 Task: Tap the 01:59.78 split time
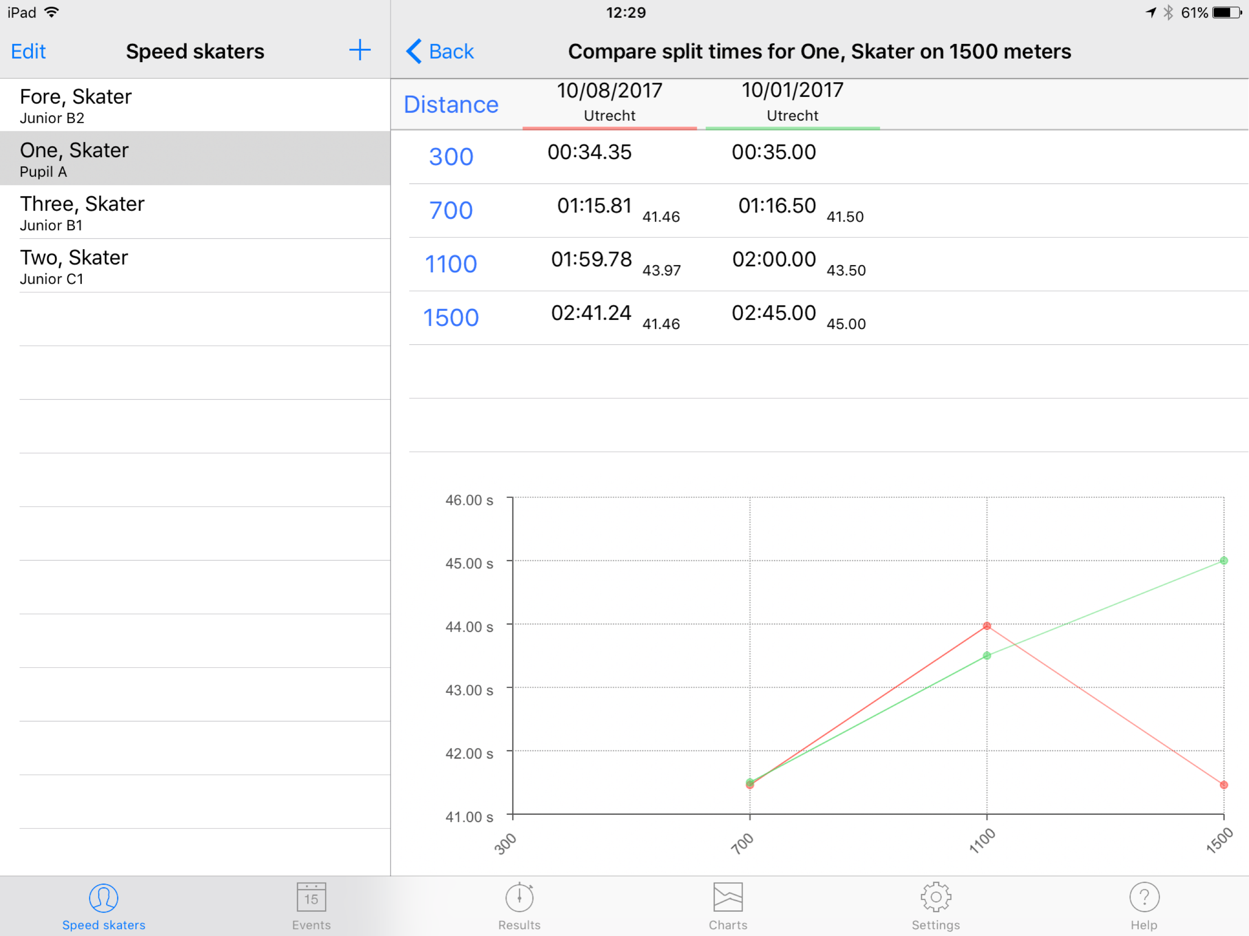pos(591,259)
